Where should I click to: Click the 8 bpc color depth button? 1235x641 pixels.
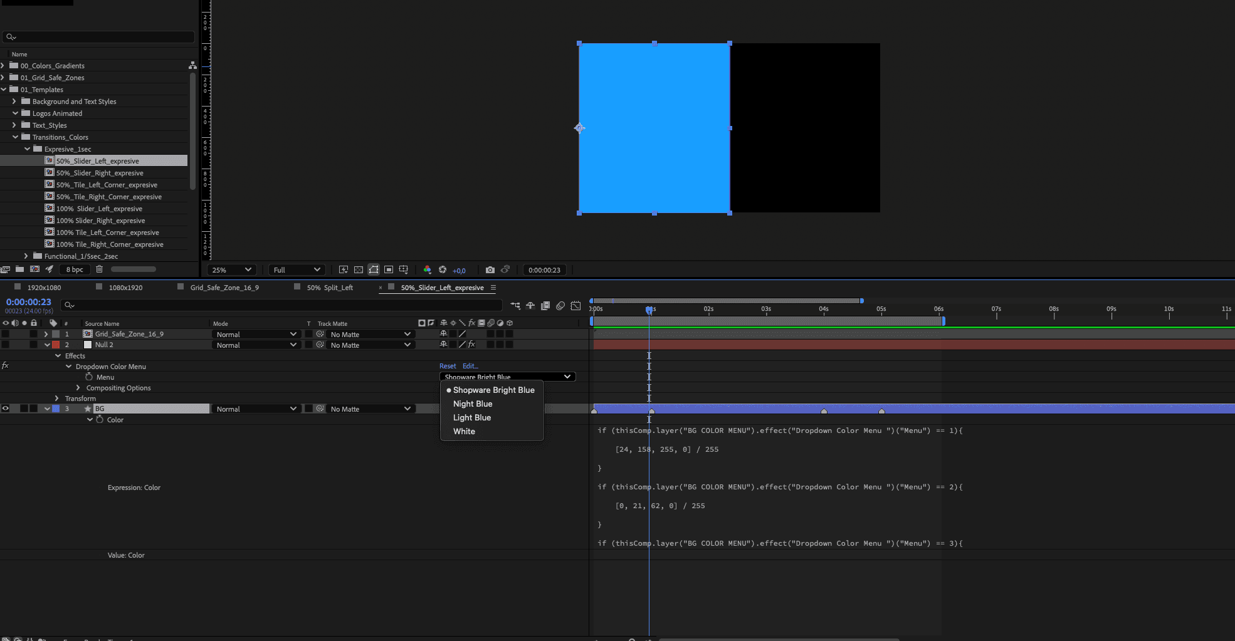(75, 269)
